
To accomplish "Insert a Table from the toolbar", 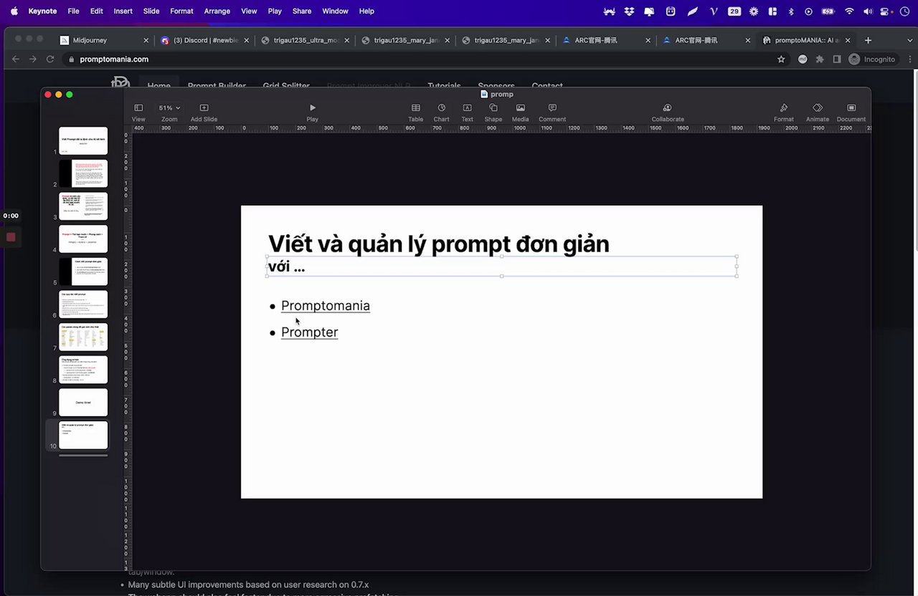I will pos(416,112).
